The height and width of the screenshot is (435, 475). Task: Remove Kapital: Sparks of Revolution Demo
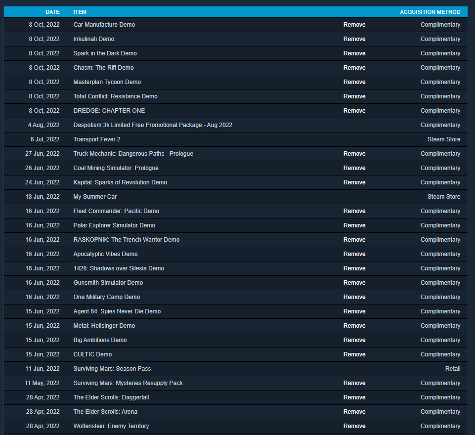[x=354, y=182]
